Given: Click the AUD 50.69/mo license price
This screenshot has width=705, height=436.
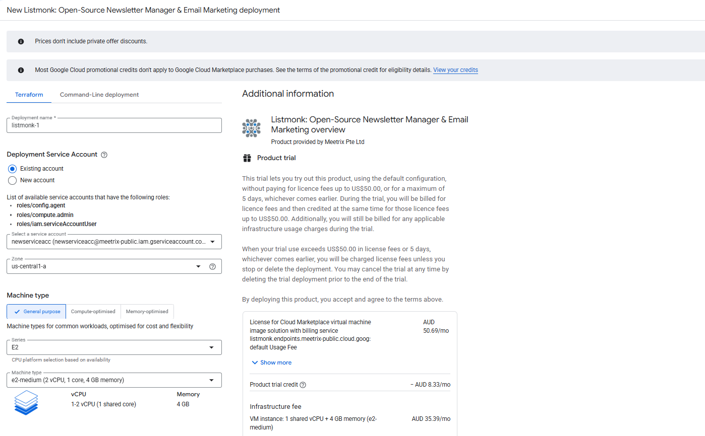Looking at the screenshot, I should [436, 326].
